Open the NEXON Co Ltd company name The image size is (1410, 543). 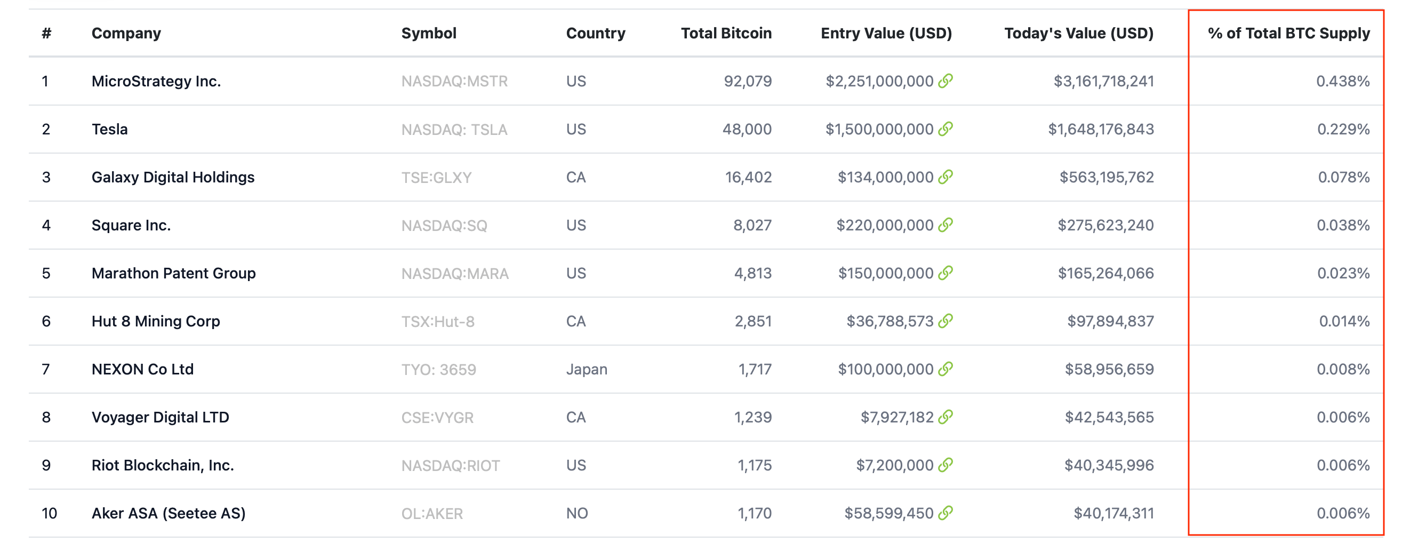(142, 370)
